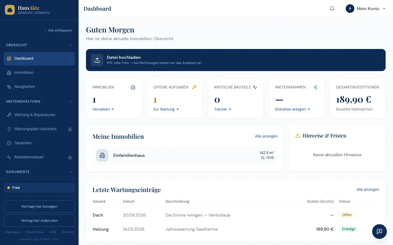Click the Garantien checkmark icon in sidebar
This screenshot has width=393, height=245.
pyautogui.click(x=9, y=143)
